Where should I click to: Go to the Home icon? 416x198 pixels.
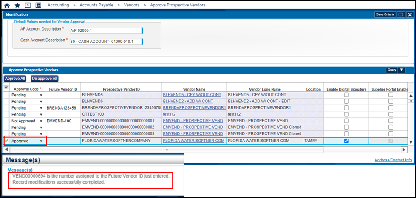click(6, 5)
